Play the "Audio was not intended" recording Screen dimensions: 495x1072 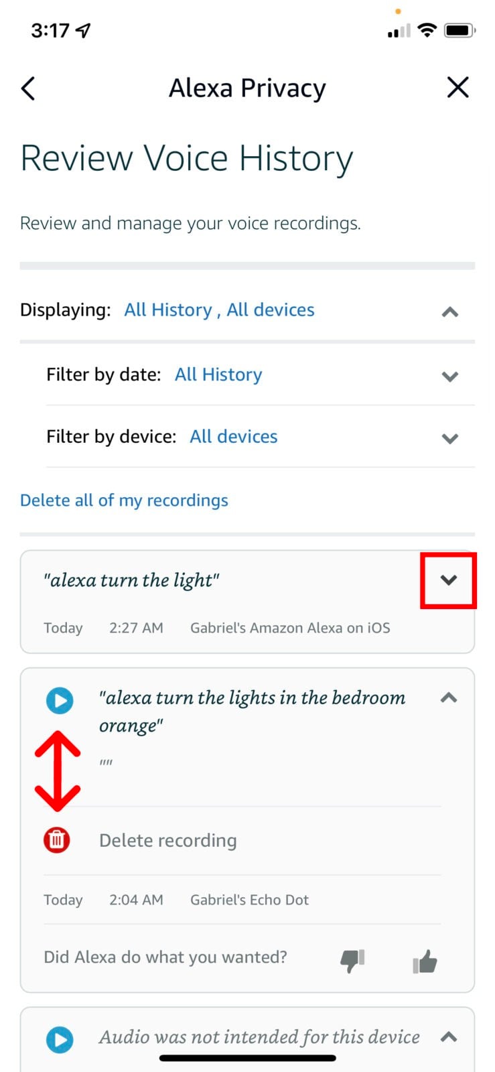click(59, 1040)
